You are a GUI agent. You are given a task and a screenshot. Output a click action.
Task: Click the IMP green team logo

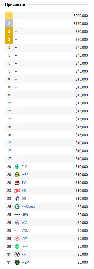[17, 246]
